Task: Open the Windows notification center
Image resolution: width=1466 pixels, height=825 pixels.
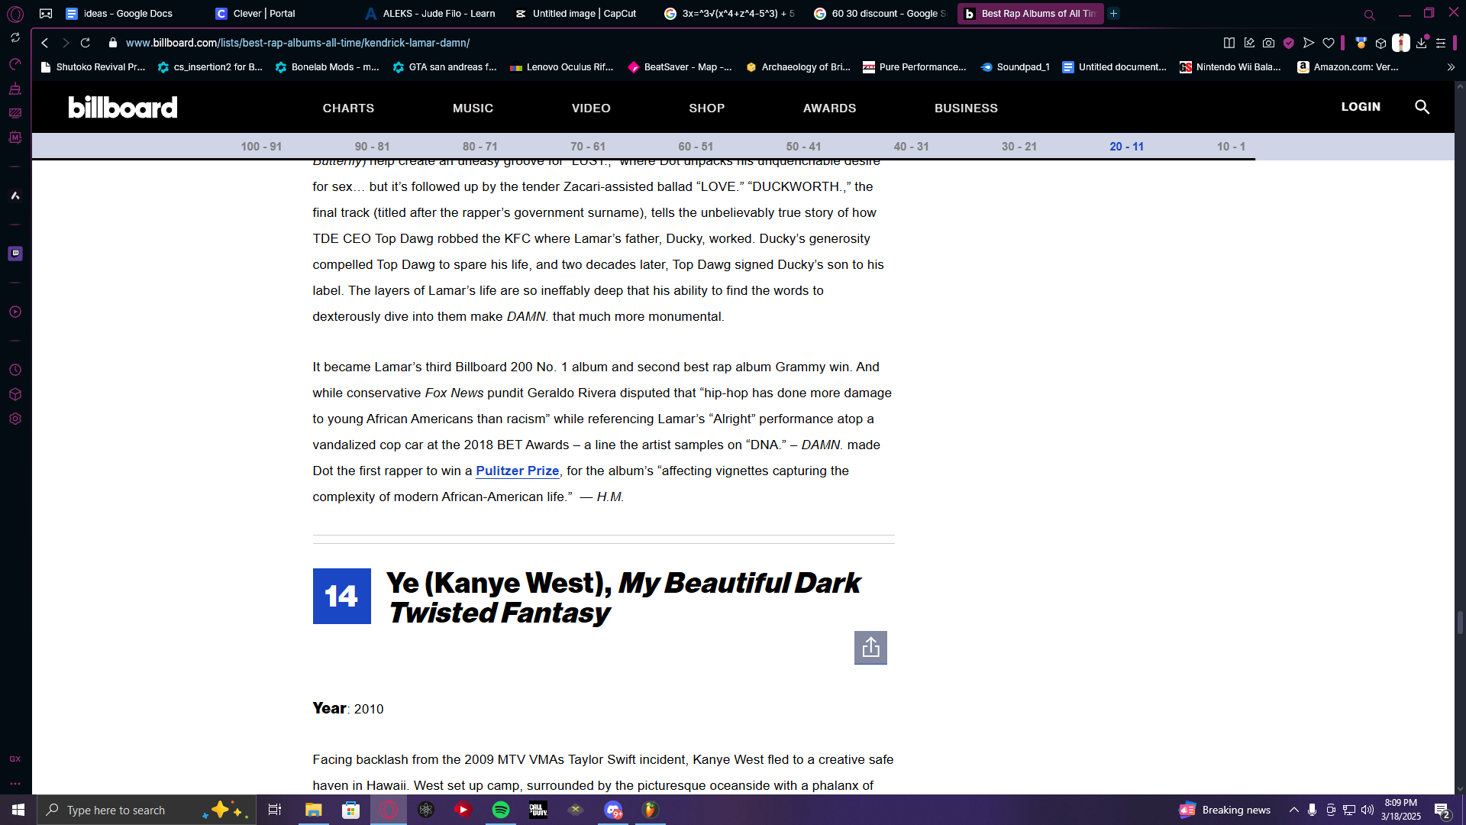Action: (1442, 810)
